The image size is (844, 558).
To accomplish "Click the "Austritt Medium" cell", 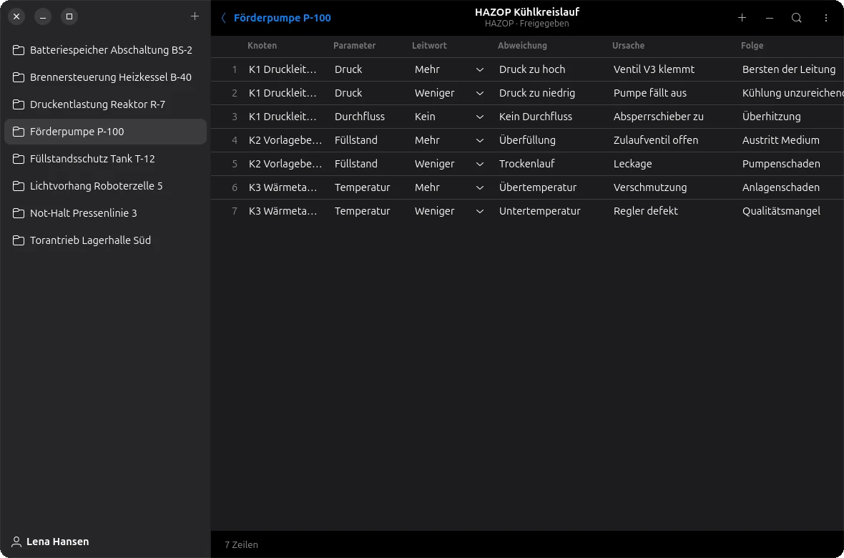I will [780, 141].
